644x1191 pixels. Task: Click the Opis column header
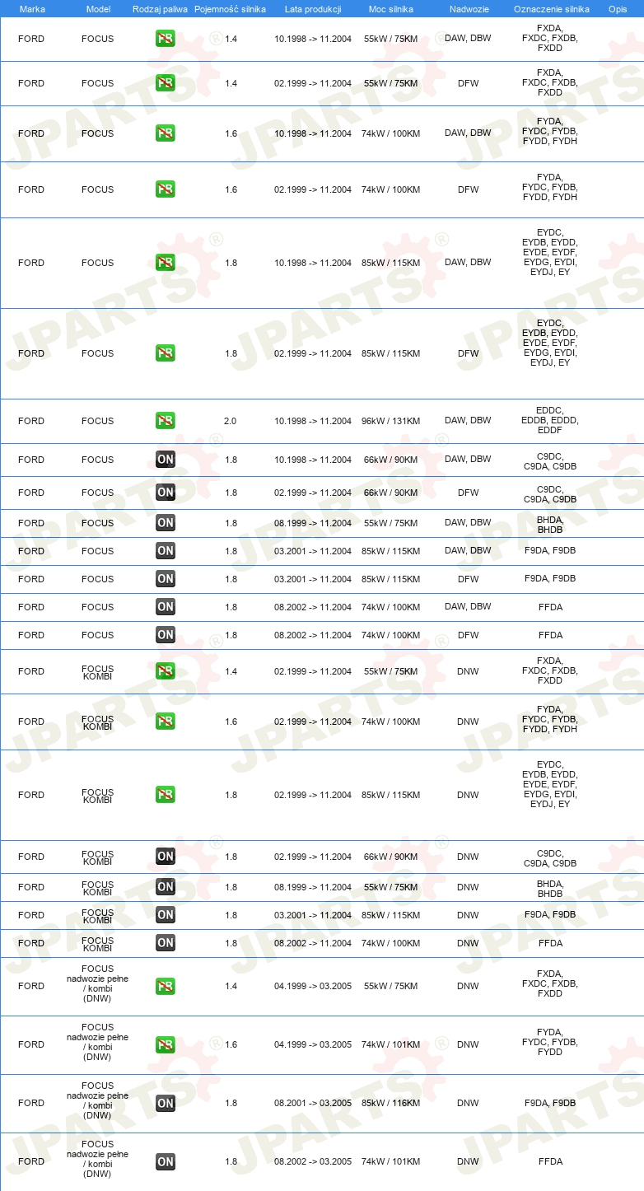pyautogui.click(x=617, y=8)
